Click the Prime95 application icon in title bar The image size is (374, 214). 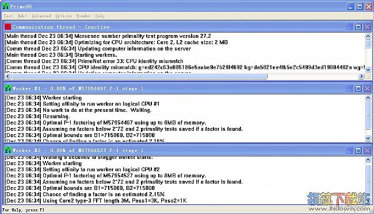[x=6, y=6]
